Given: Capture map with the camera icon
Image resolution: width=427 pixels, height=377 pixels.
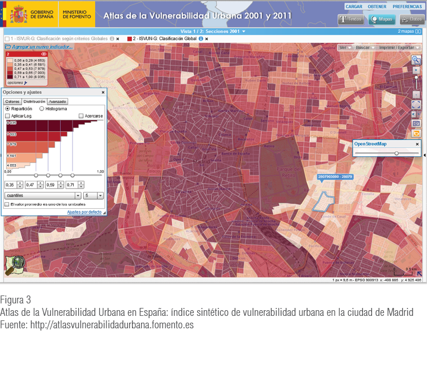Looking at the screenshot, I should point(416,123).
